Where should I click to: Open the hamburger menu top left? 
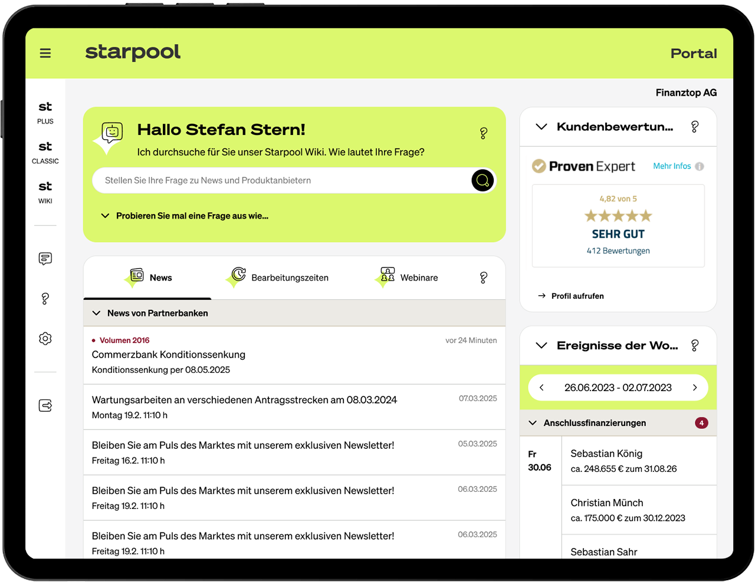coord(45,53)
